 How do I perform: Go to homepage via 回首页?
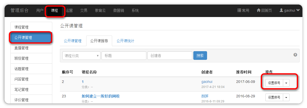pyautogui.click(x=264, y=11)
